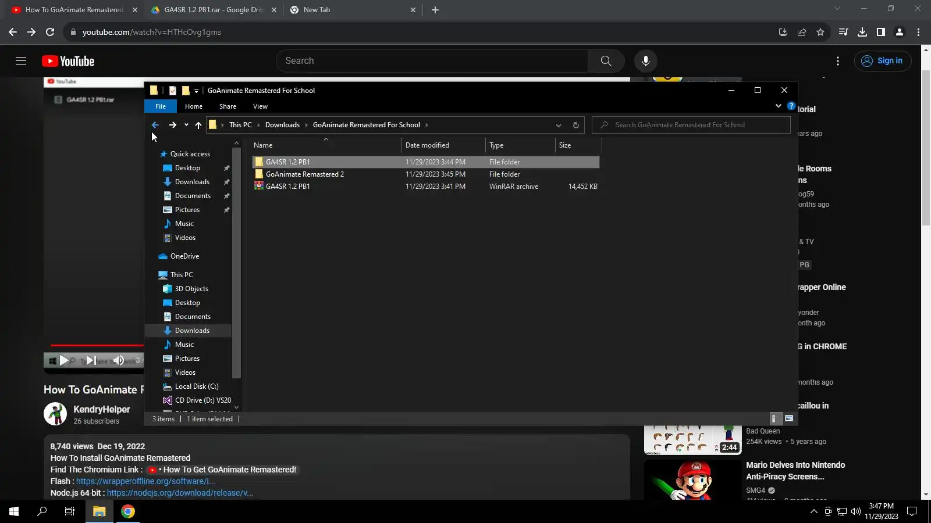Switch to the New Tab browser tab
The width and height of the screenshot is (931, 523).
click(x=353, y=10)
